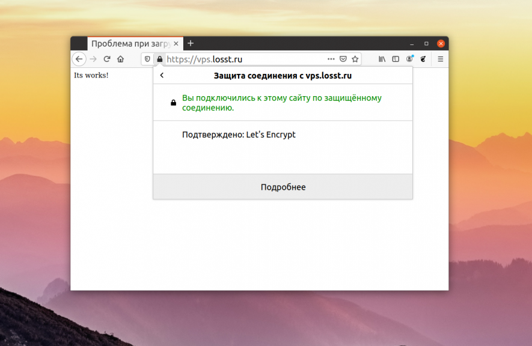Open page actions three-dot menu
This screenshot has width=532, height=346.
[x=331, y=59]
